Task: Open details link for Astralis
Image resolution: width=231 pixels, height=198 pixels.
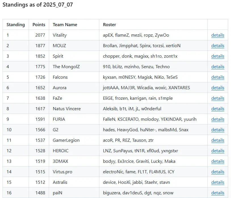Action: click(x=218, y=182)
